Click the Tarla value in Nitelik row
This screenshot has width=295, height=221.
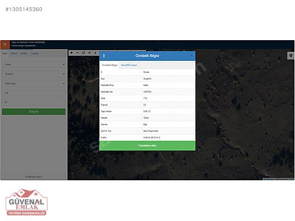[146, 118]
